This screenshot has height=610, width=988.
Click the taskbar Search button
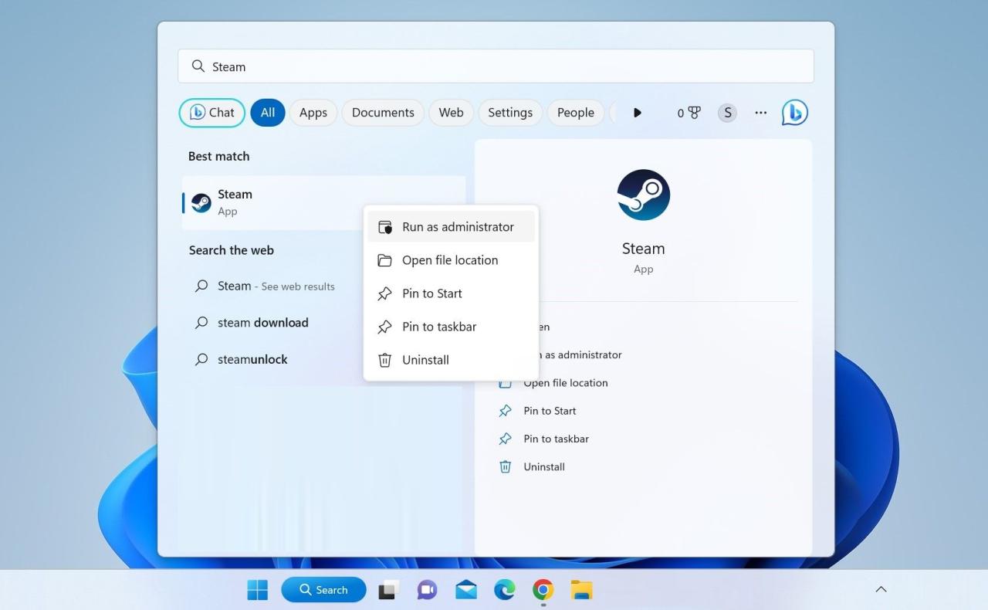click(323, 590)
